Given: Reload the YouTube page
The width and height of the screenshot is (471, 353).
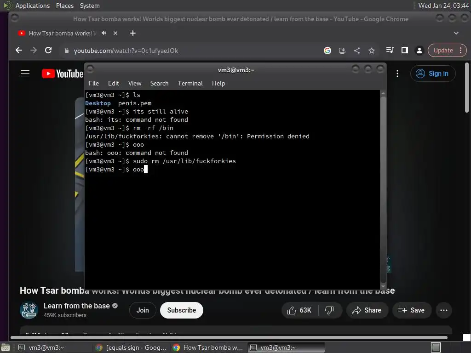Looking at the screenshot, I should pos(48,51).
